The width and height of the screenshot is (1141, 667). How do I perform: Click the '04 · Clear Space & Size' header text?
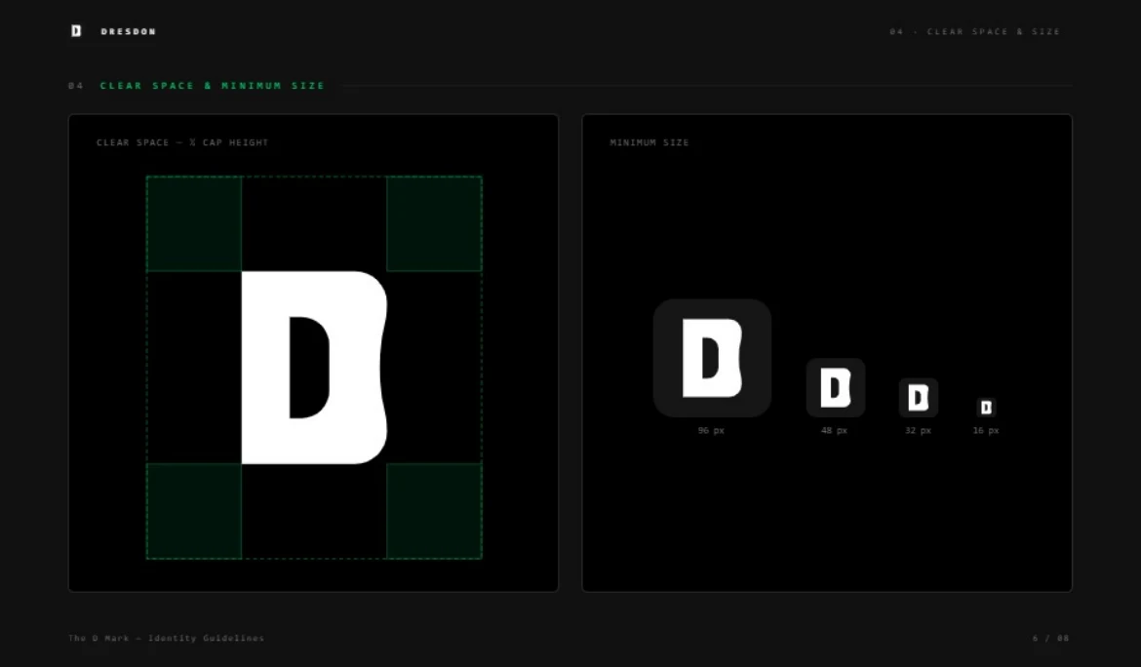pyautogui.click(x=975, y=31)
